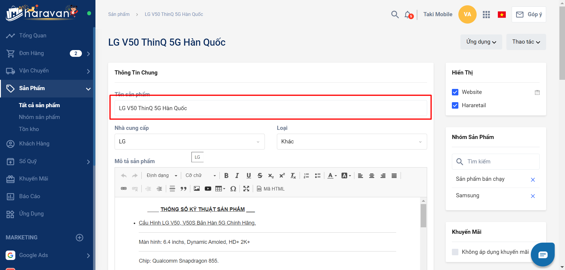Uncheck the Website visibility checkbox
The height and width of the screenshot is (270, 565).
pyautogui.click(x=455, y=92)
